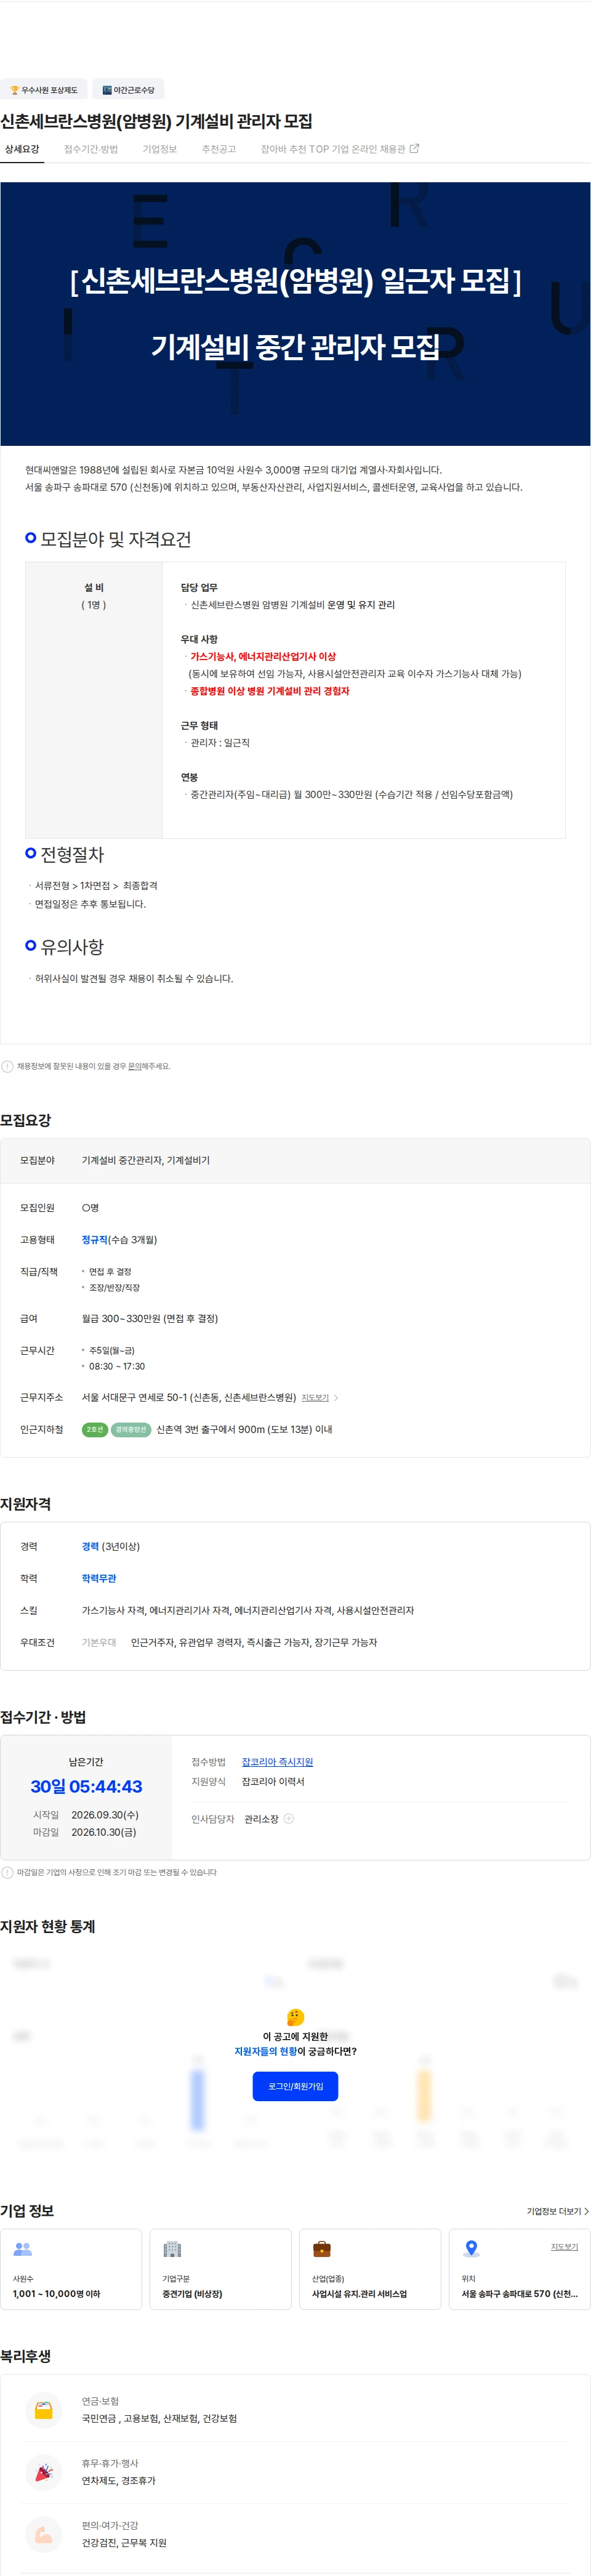Click 기계설비 중간관리자, 기계설비기 text

(146, 1161)
